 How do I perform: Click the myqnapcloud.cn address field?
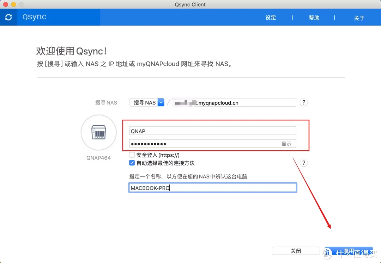234,102
